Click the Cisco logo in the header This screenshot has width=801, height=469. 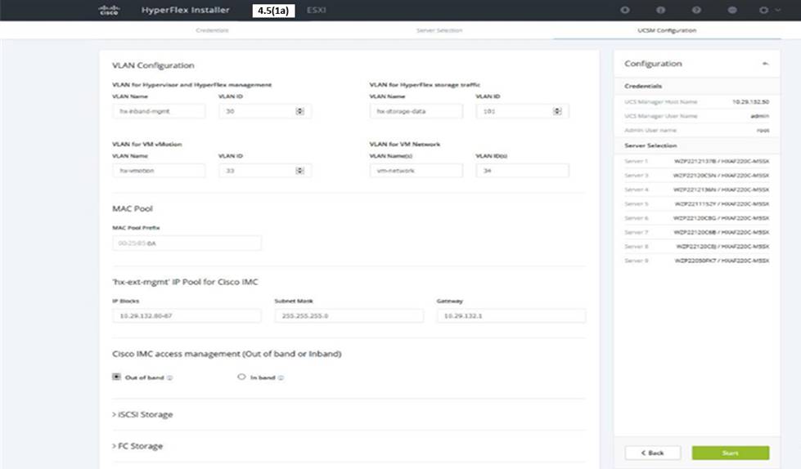109,10
